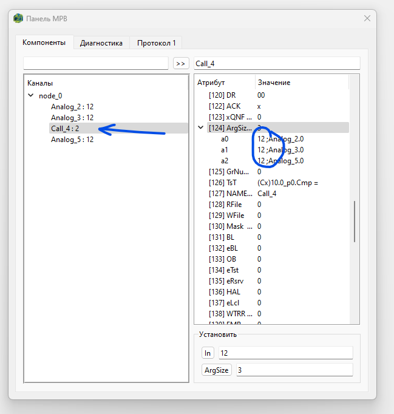The height and width of the screenshot is (414, 394).
Task: Close the Панель МРВ window
Action: (x=367, y=18)
